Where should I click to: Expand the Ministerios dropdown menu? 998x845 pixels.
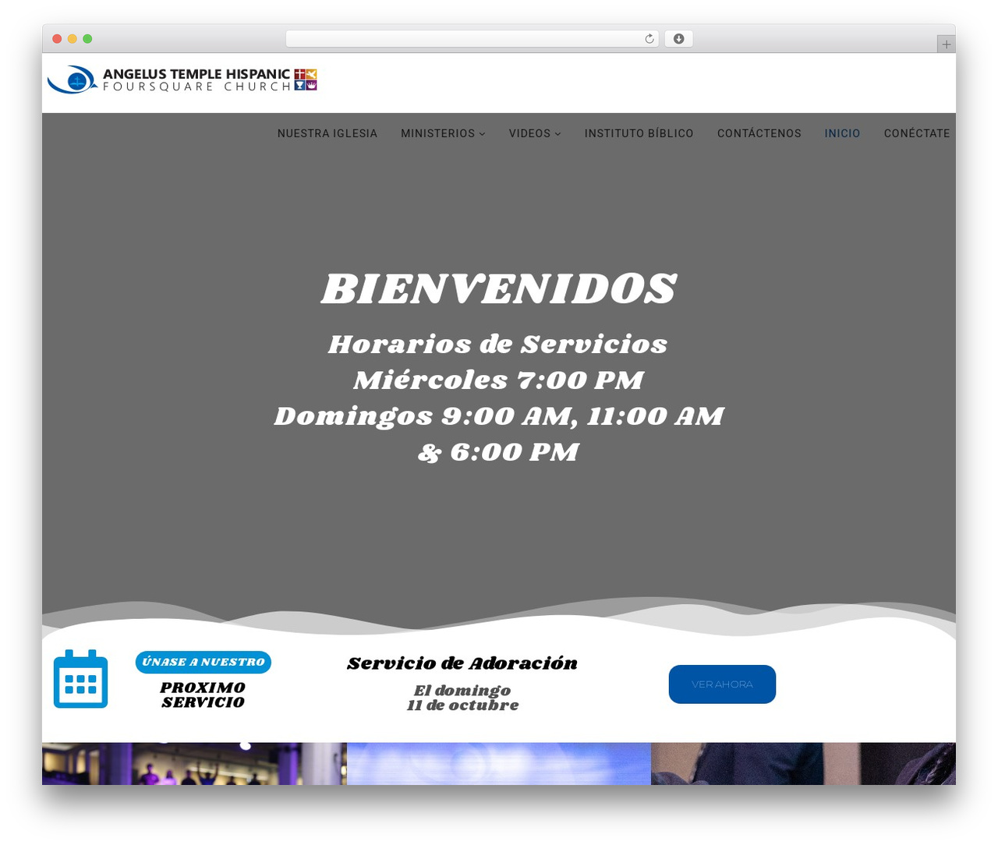tap(443, 133)
